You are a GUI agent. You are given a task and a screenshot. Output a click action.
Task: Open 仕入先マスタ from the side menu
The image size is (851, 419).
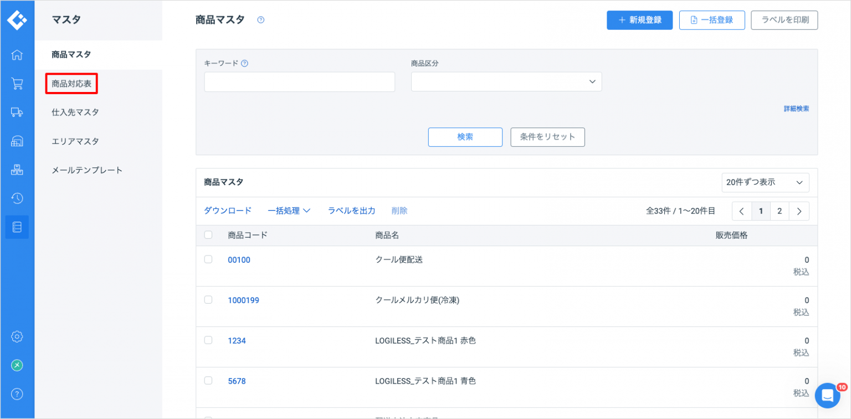[75, 113]
